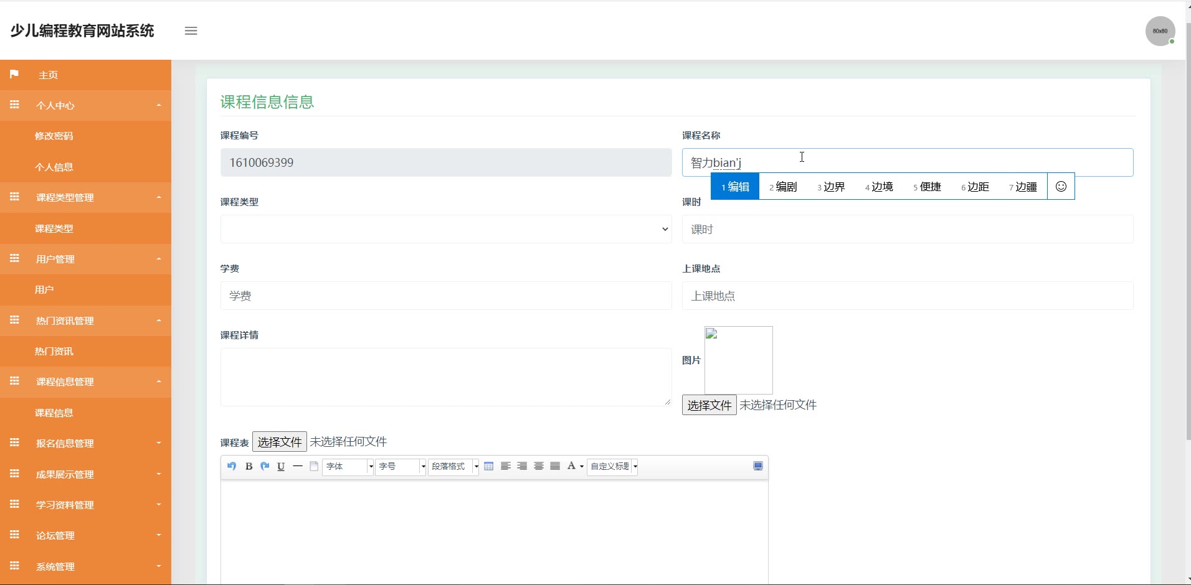Open 热门资讯 submenu item in sidebar
This screenshot has width=1191, height=585.
click(x=85, y=351)
